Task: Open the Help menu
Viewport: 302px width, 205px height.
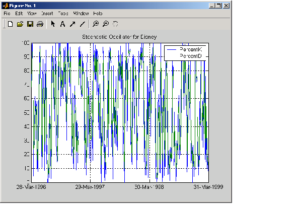Action: (98, 14)
